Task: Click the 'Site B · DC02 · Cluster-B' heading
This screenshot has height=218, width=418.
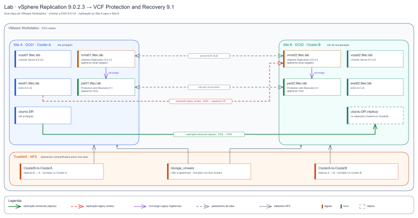Action: tap(302, 45)
